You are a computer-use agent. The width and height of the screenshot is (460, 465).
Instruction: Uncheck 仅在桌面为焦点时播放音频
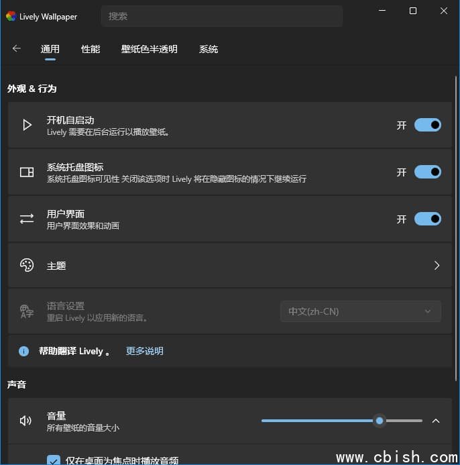pos(54,460)
